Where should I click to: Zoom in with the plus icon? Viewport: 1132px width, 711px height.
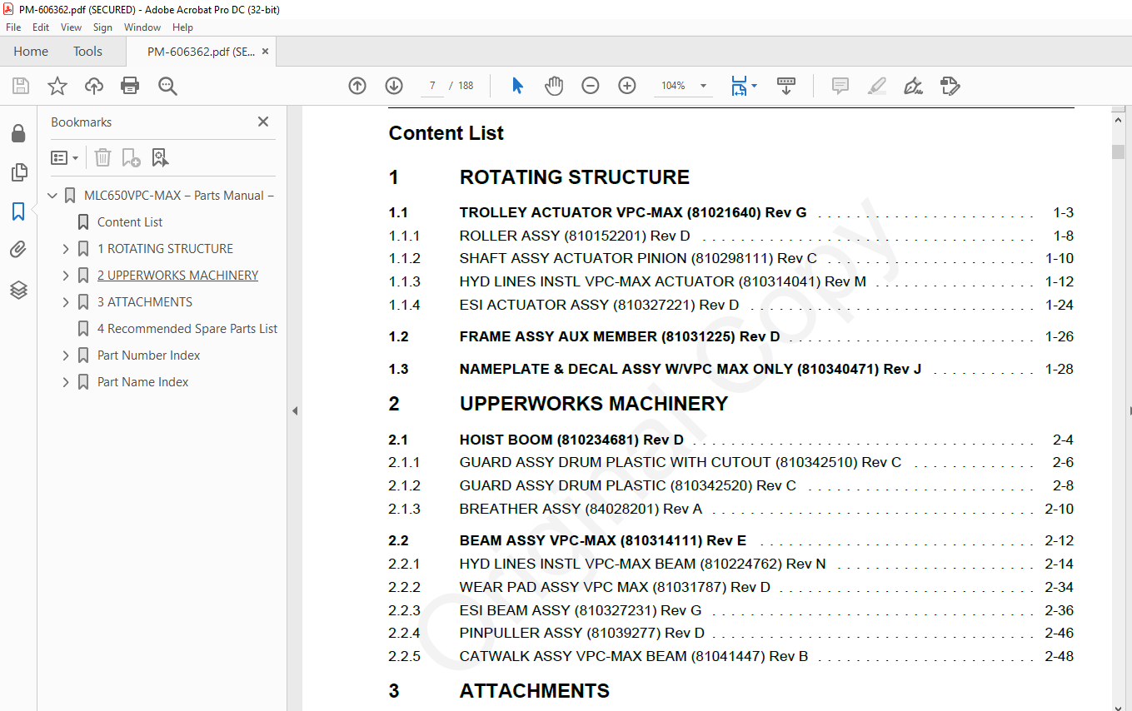pyautogui.click(x=627, y=86)
